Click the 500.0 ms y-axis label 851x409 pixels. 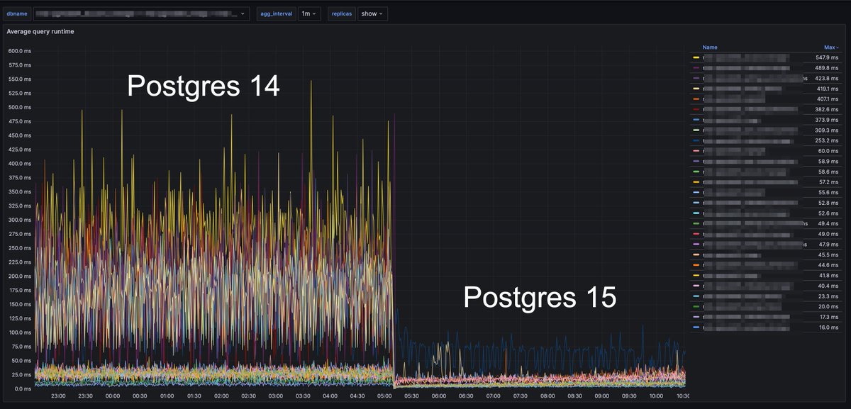pos(18,107)
